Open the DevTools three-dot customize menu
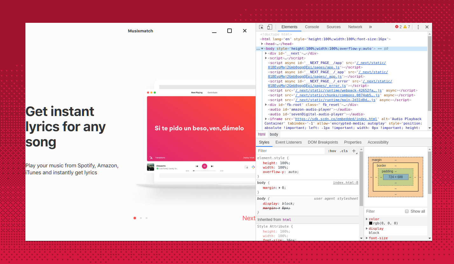 [418, 27]
